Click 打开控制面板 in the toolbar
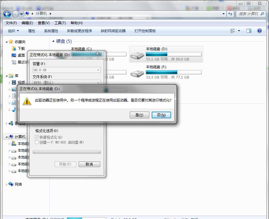 tap(145, 31)
